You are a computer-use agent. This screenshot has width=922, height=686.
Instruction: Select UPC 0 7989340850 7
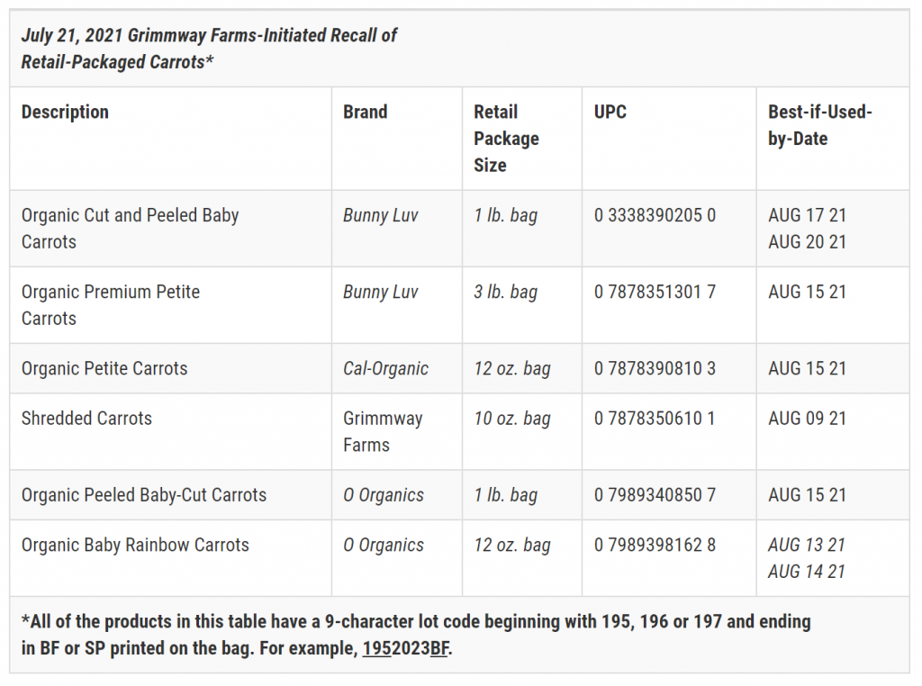point(655,495)
